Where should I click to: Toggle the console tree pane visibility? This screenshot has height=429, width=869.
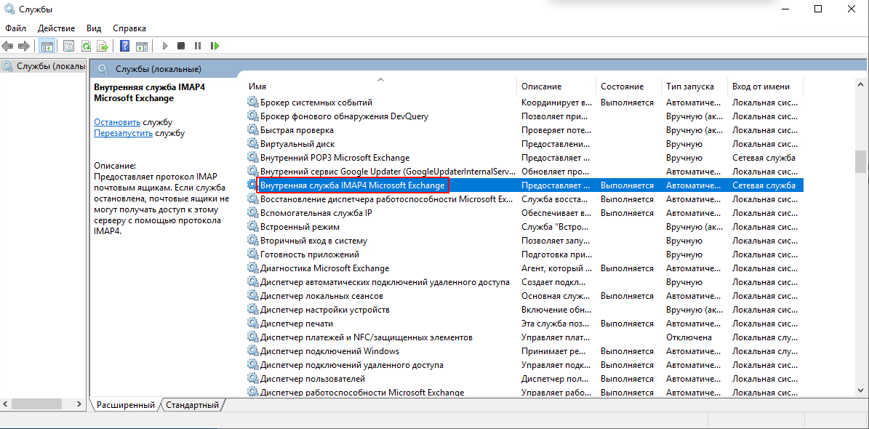point(47,45)
